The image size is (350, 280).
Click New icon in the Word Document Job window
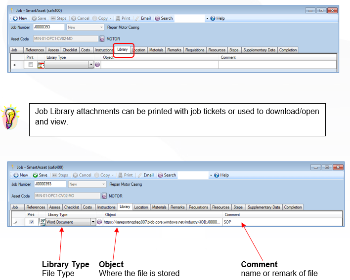(x=16, y=175)
